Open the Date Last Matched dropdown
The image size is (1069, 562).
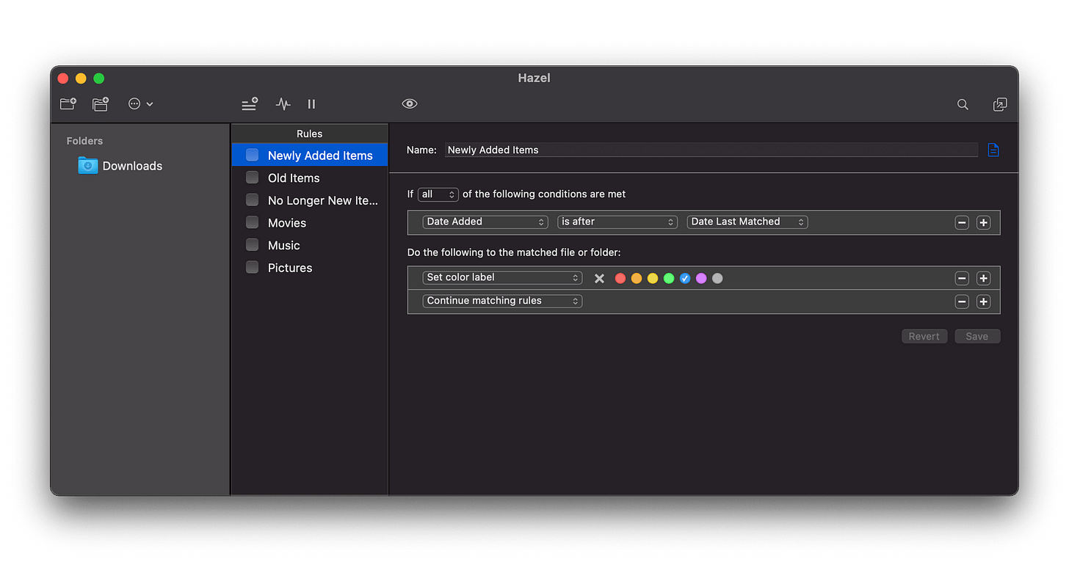pyautogui.click(x=747, y=222)
